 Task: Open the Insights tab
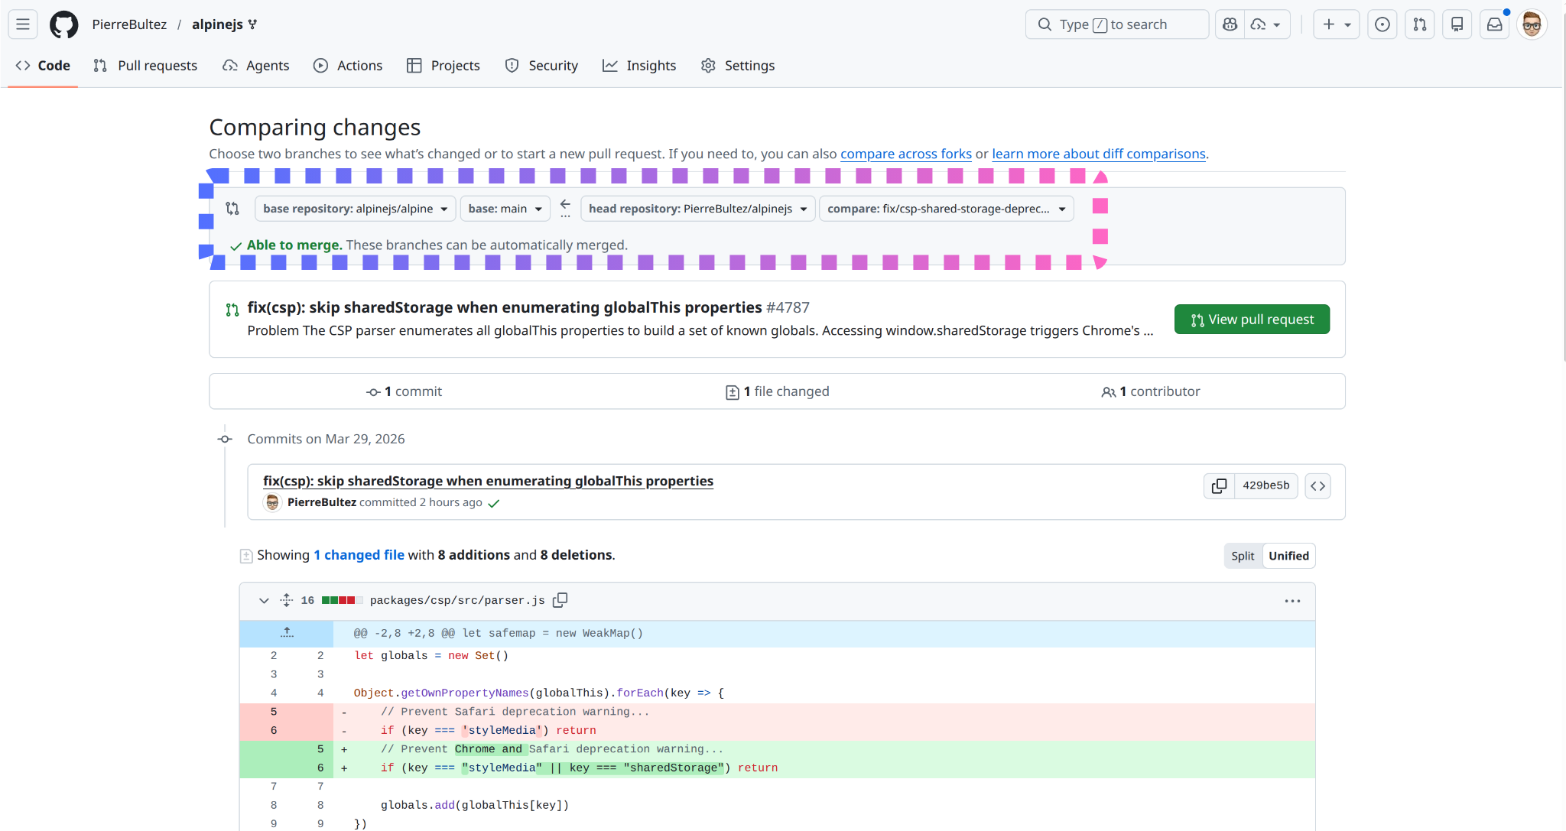click(639, 66)
